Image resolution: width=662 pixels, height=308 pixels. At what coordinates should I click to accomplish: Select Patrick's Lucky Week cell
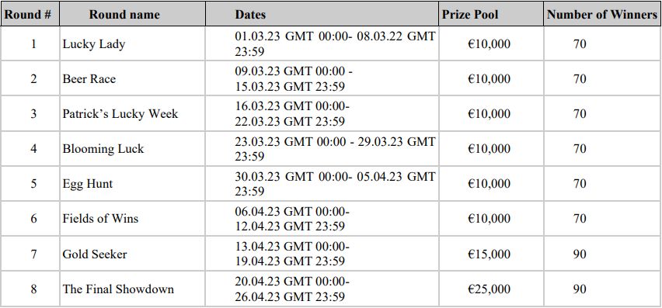pyautogui.click(x=133, y=114)
